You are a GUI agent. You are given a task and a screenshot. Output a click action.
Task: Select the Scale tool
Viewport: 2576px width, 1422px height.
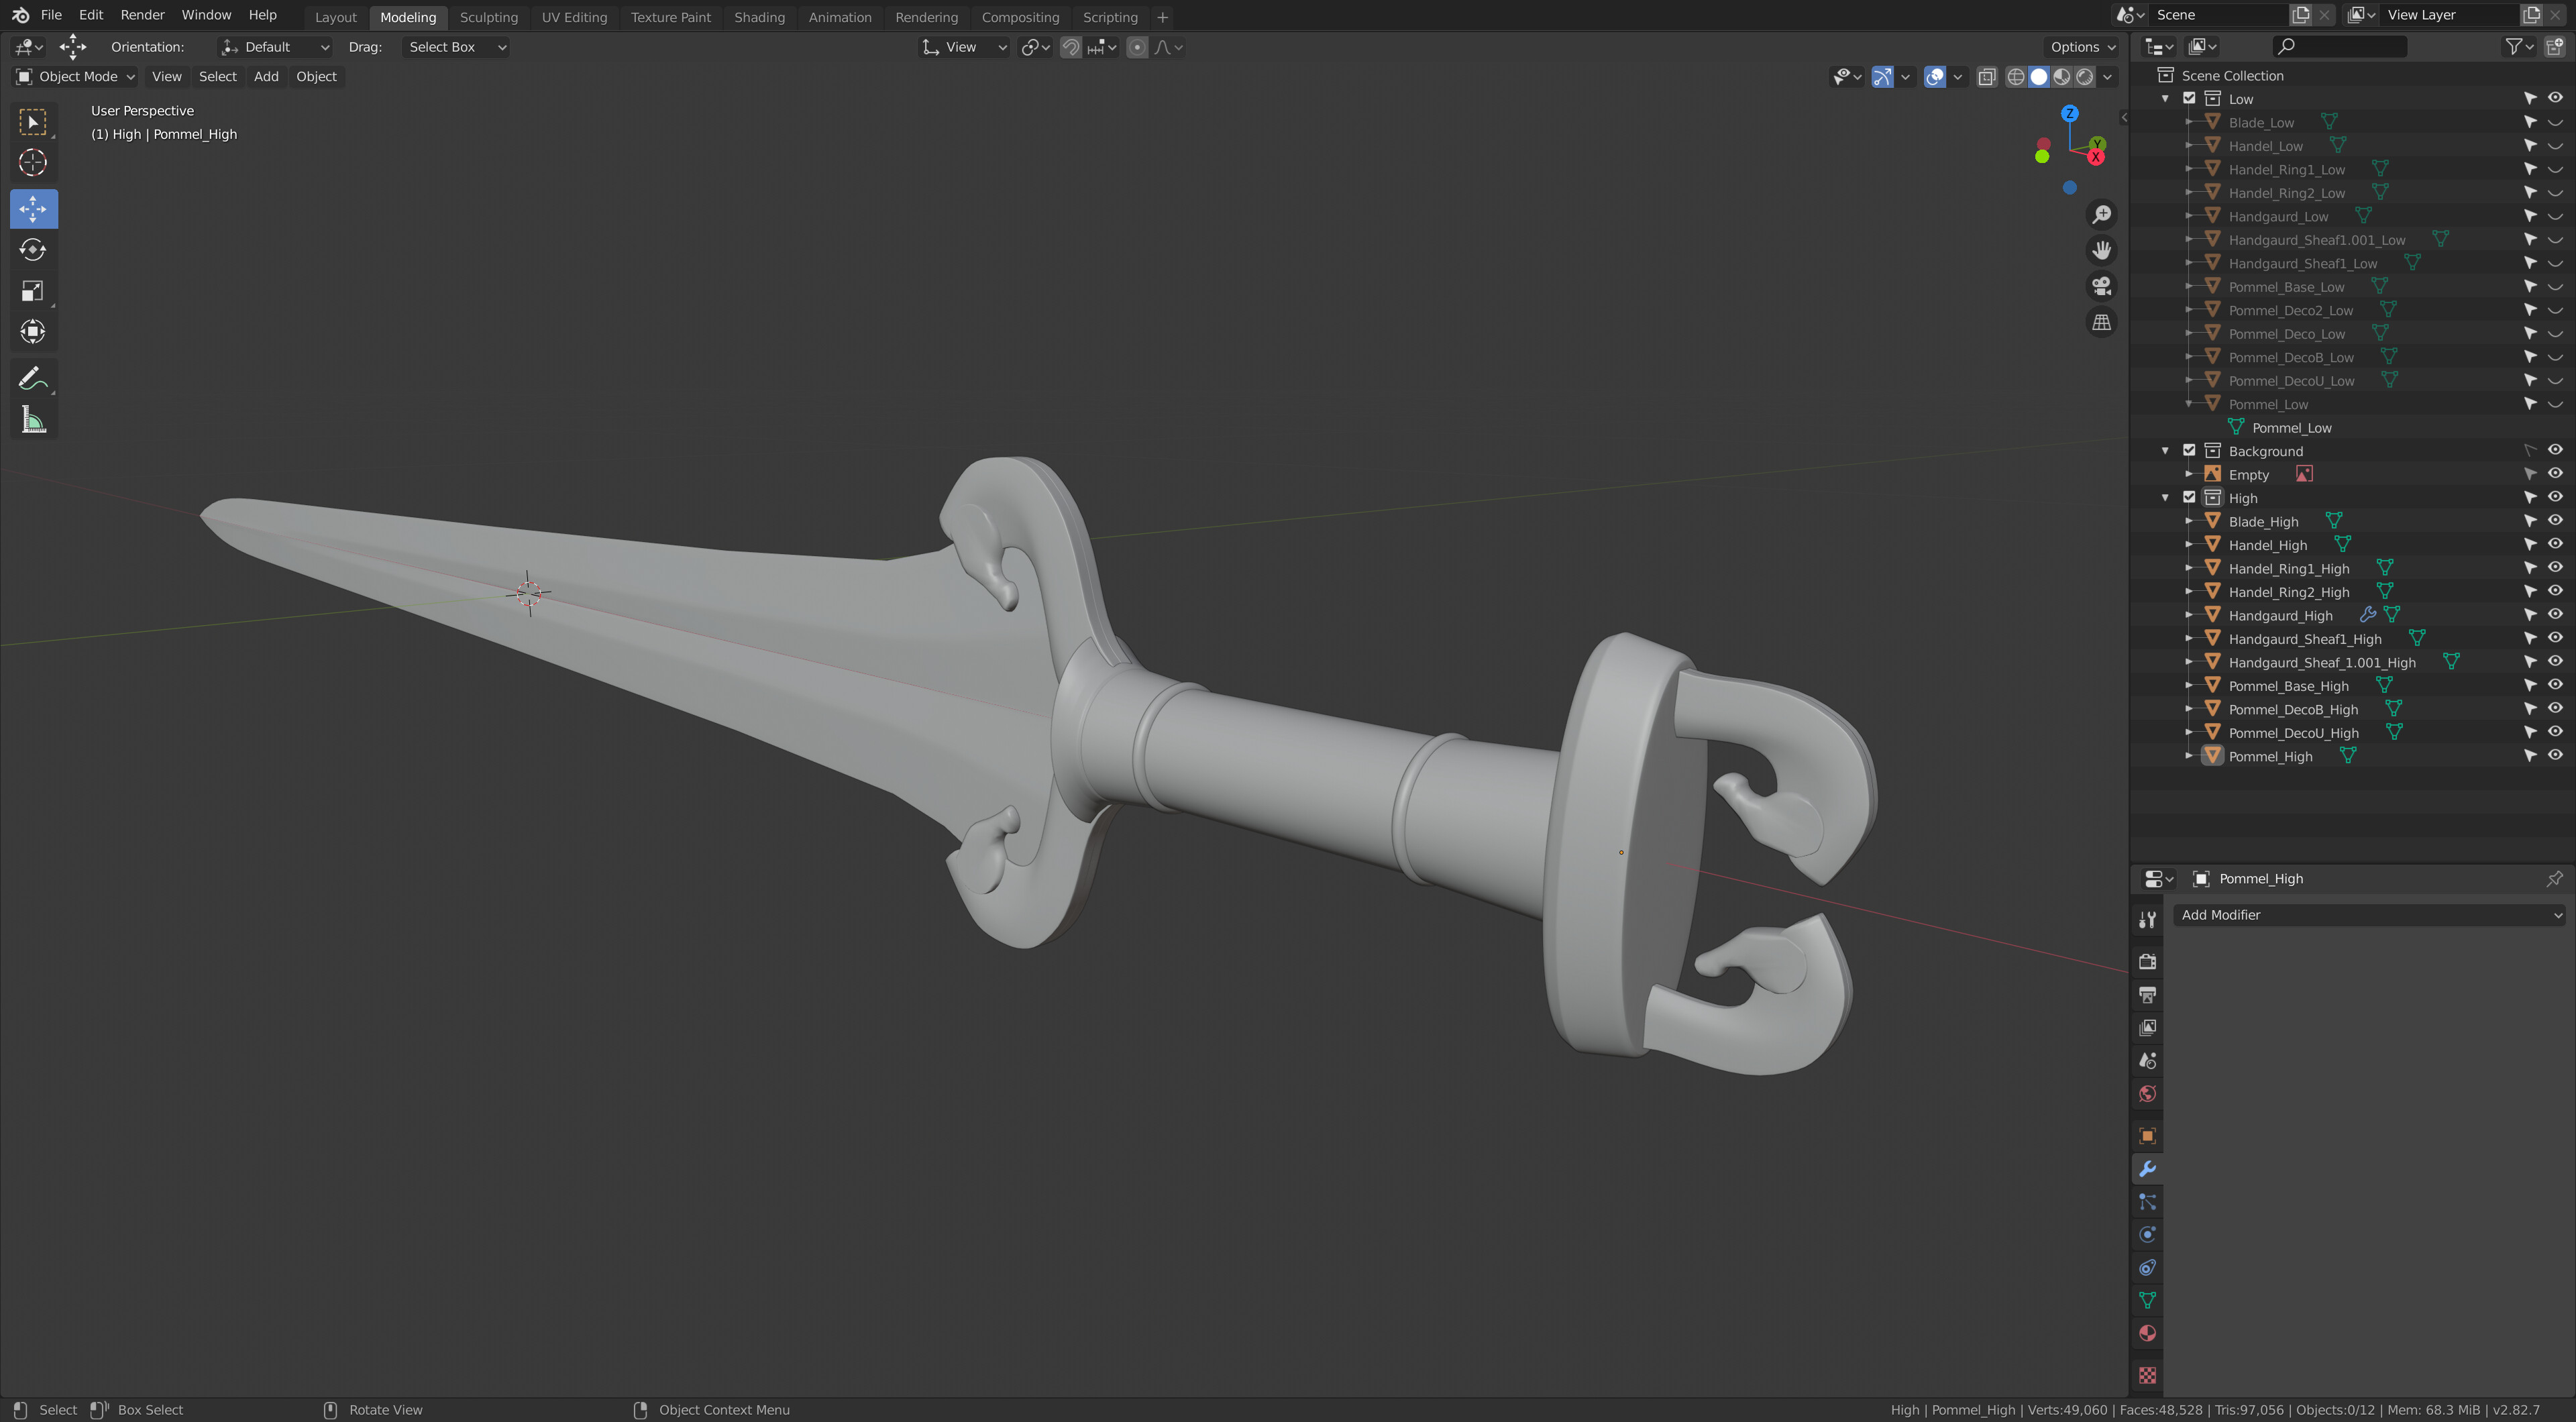click(x=33, y=291)
